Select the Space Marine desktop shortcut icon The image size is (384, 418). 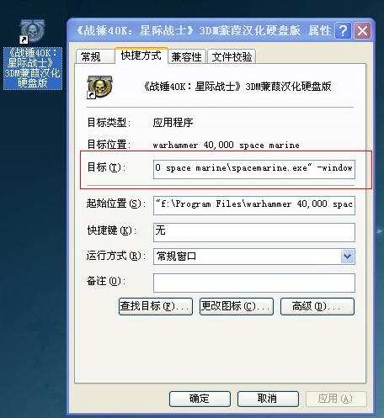[x=32, y=31]
